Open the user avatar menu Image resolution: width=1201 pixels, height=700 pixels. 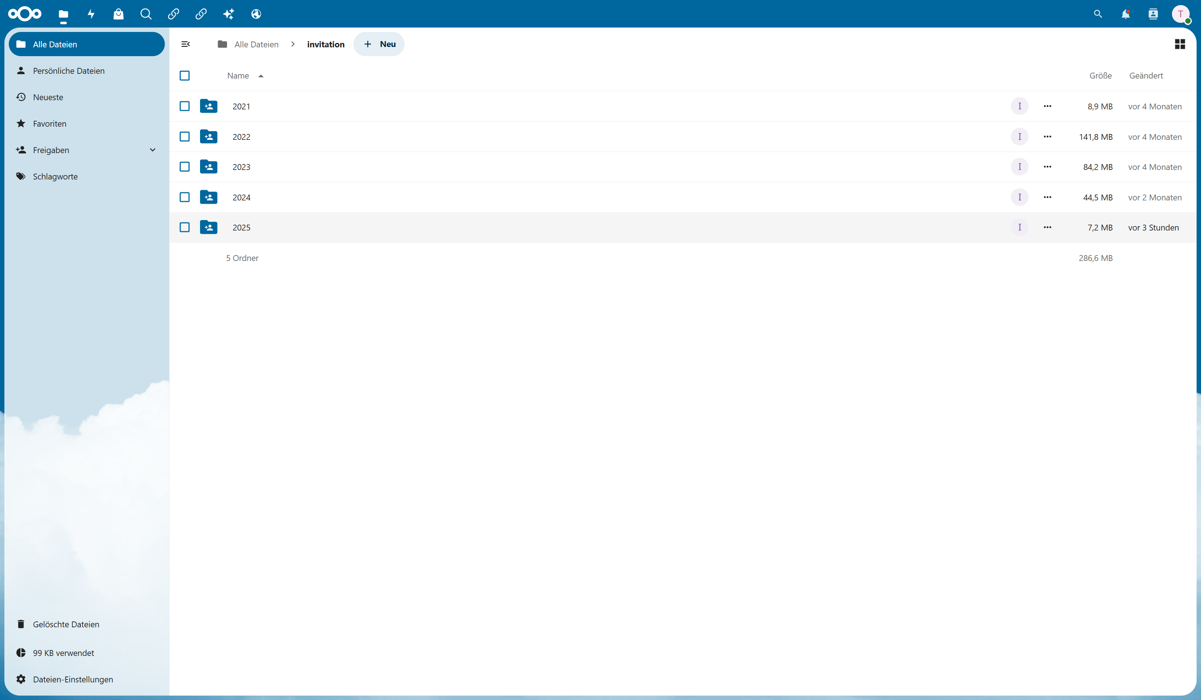click(x=1180, y=14)
